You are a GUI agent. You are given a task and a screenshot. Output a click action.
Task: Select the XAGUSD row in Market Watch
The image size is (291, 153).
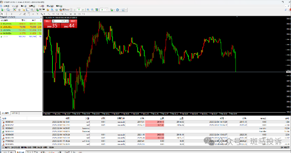click(21, 33)
